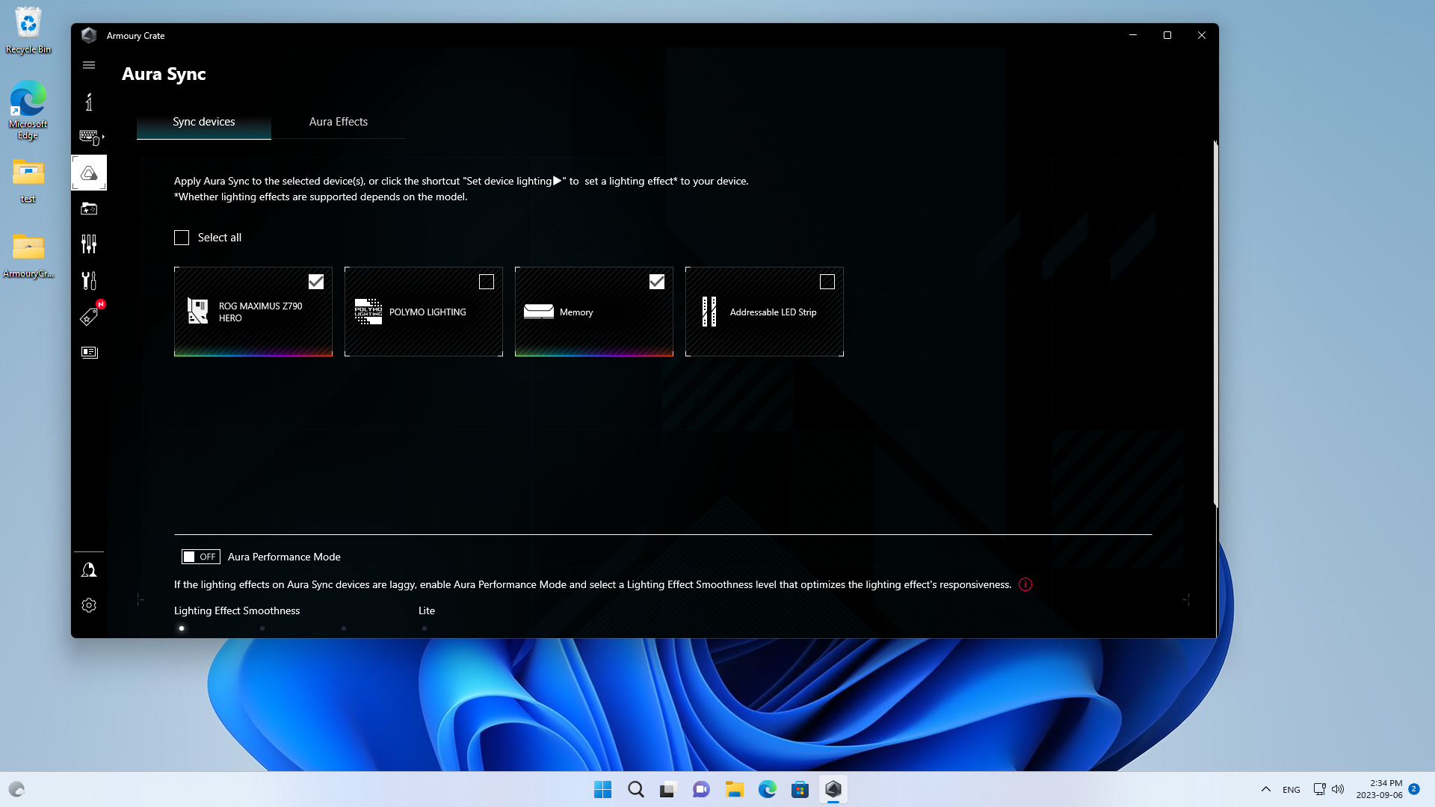Open the News sidebar icon
The height and width of the screenshot is (807, 1435).
point(89,352)
